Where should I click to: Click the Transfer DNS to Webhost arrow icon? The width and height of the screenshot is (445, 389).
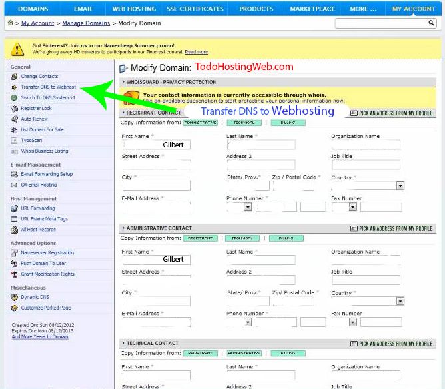coord(14,87)
